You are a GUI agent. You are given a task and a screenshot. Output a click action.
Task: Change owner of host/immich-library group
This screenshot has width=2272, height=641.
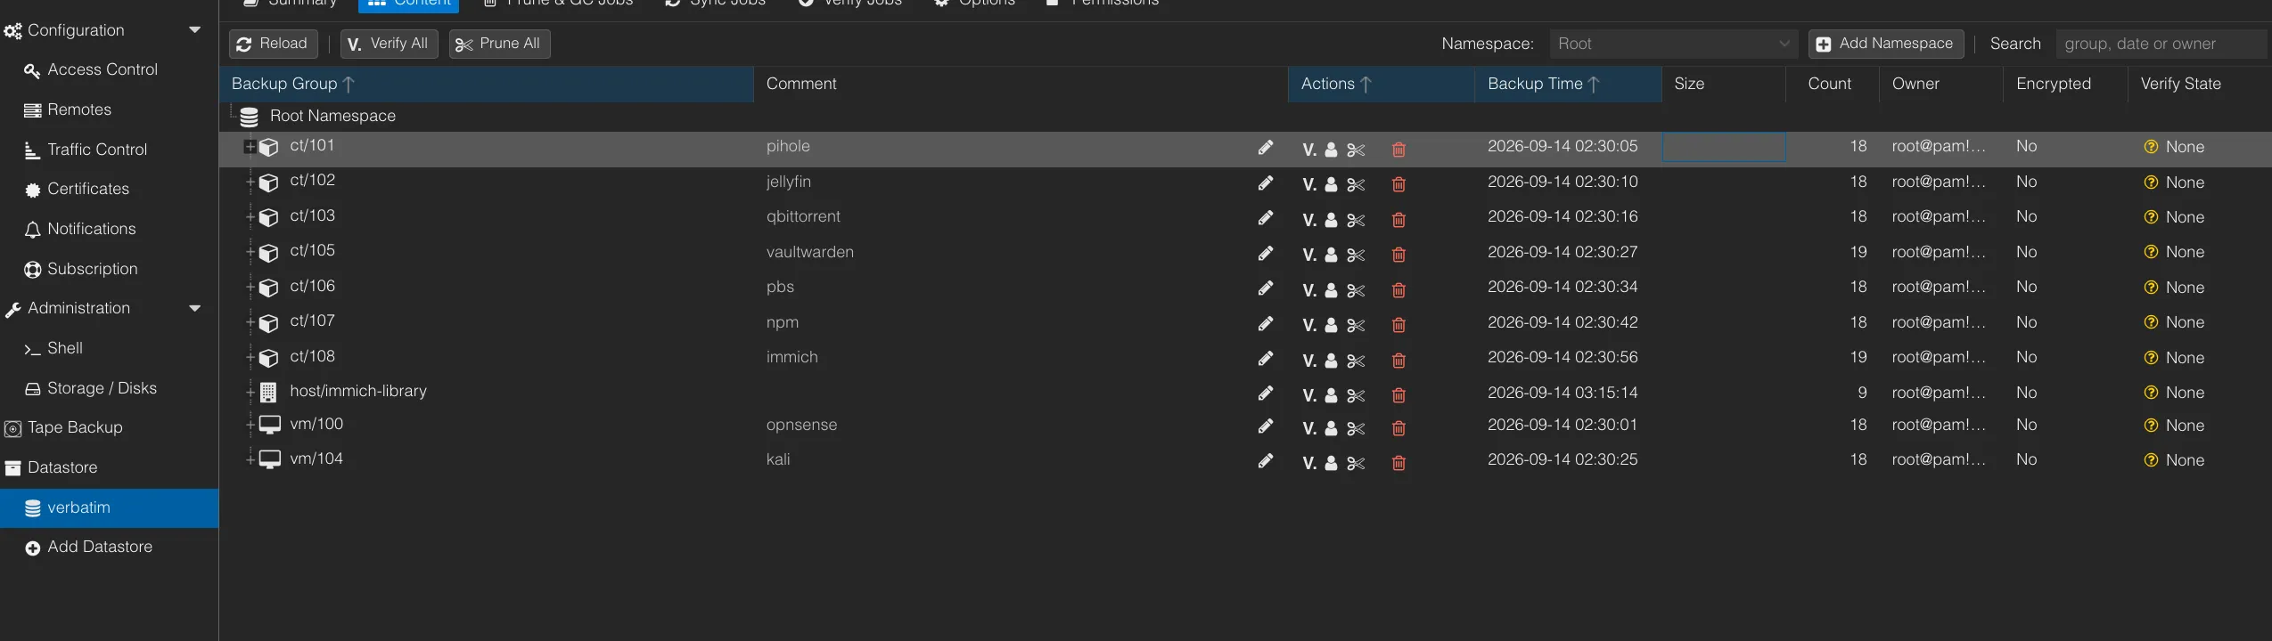(1331, 395)
